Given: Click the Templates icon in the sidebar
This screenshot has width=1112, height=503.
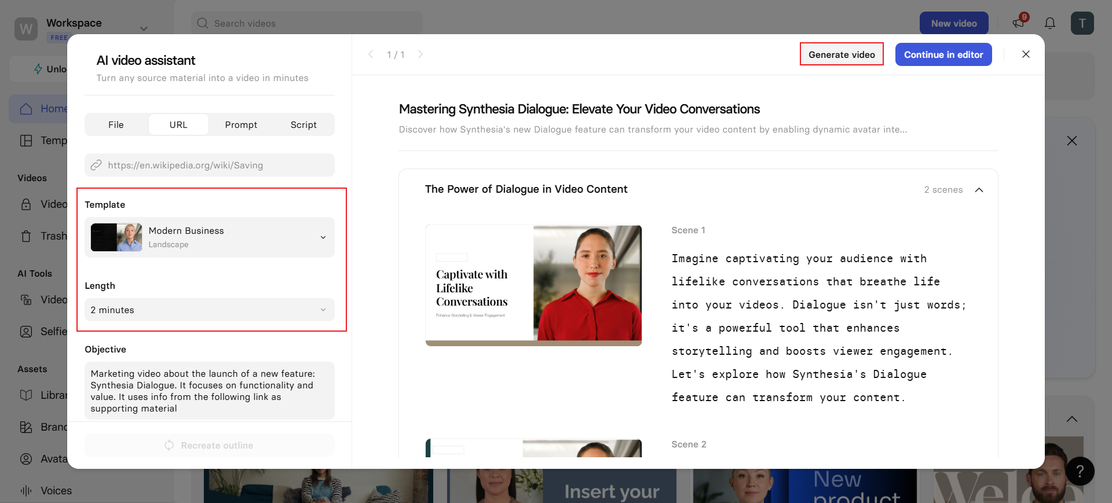Looking at the screenshot, I should click(26, 141).
